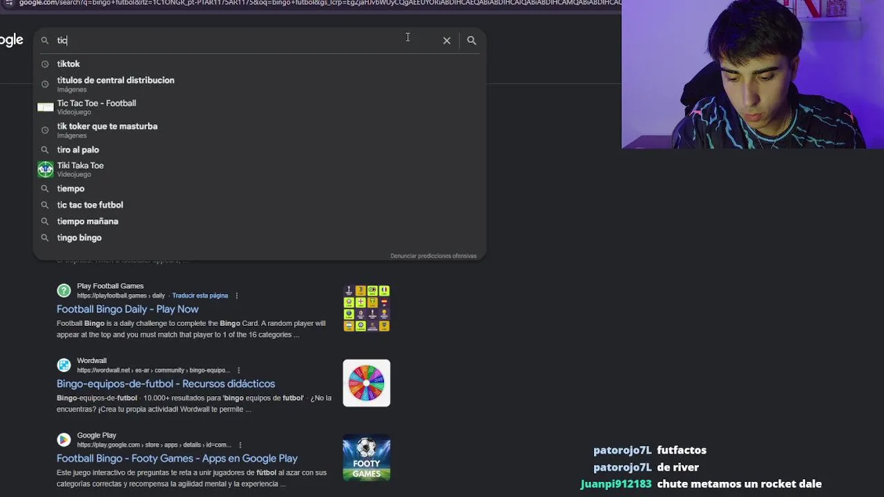The image size is (884, 497).
Task: Open the Footy Games thumbnail image
Action: coord(367,458)
